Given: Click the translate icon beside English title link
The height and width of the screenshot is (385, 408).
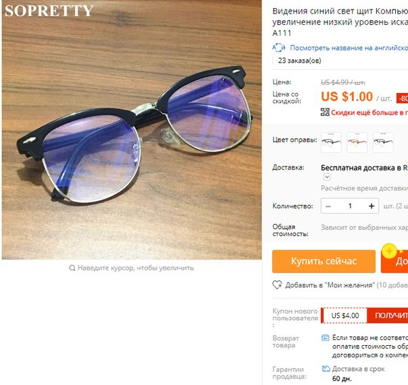Looking at the screenshot, I should click(279, 48).
